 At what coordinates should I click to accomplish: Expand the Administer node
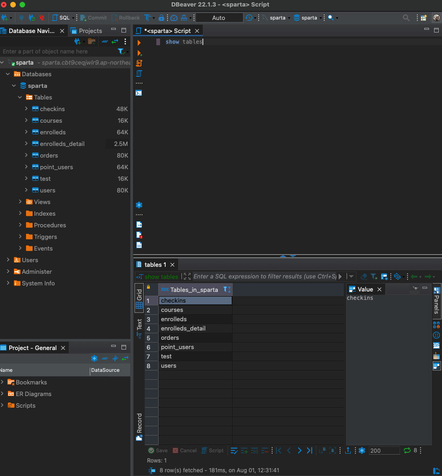point(8,271)
